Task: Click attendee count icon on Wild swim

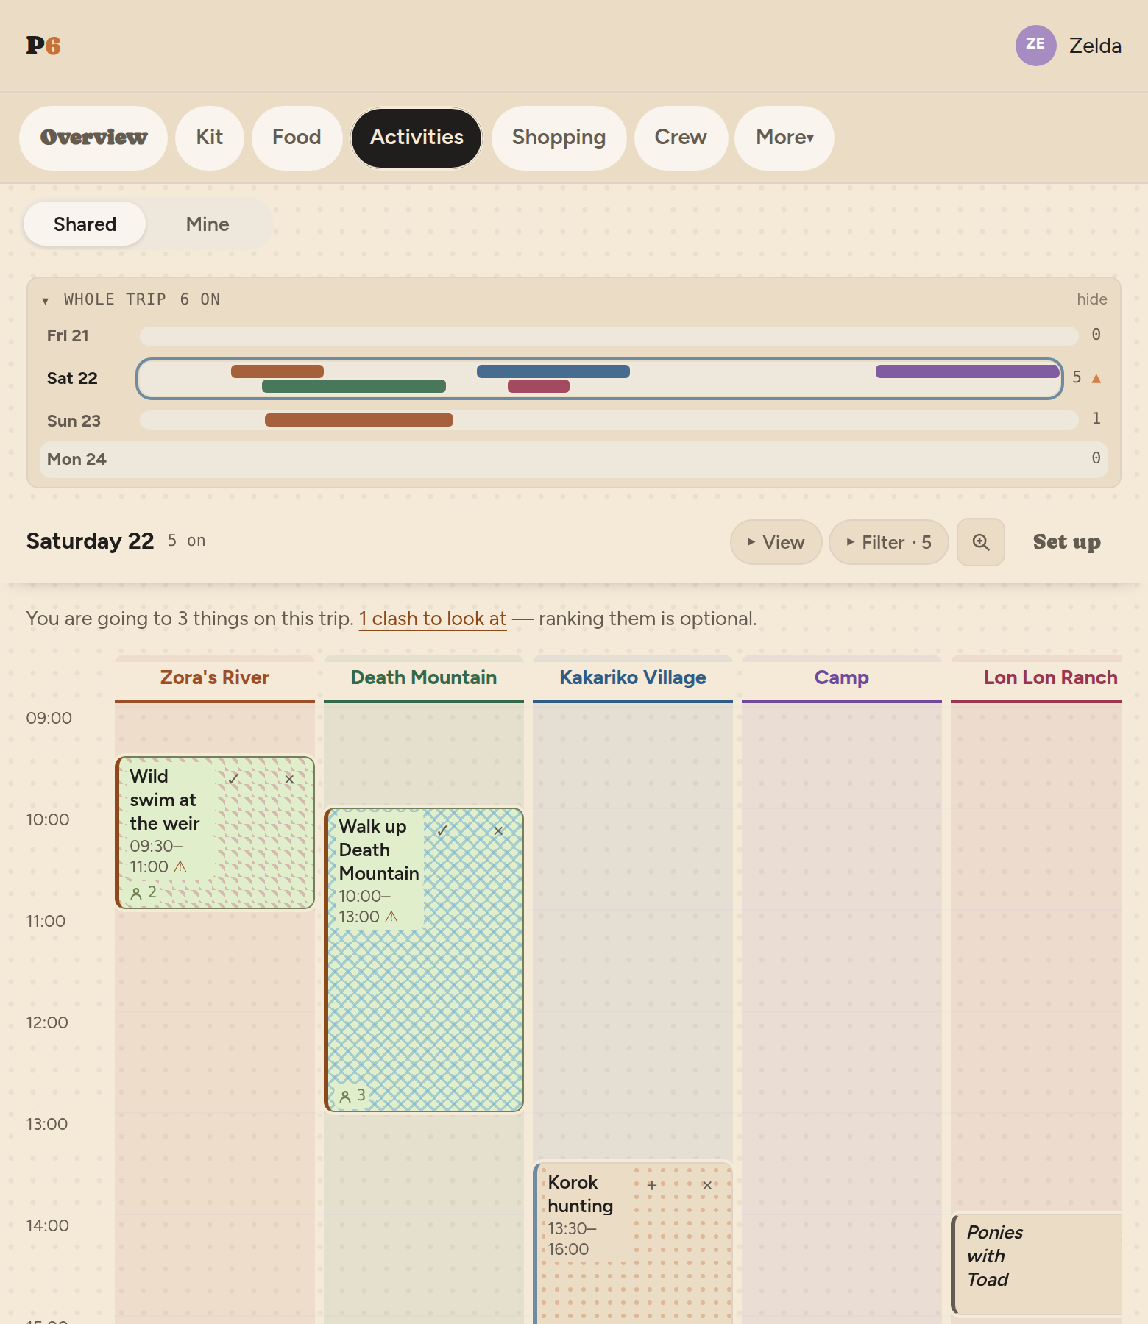Action: [x=136, y=894]
